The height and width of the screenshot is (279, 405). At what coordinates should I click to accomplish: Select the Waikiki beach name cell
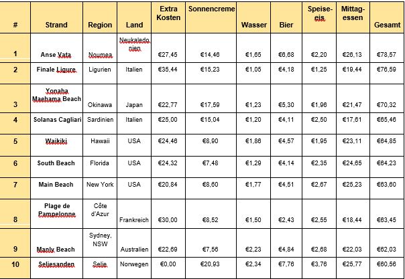56,145
